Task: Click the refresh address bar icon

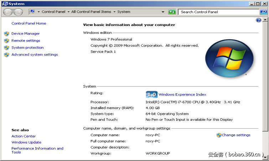Action: pos(172,12)
